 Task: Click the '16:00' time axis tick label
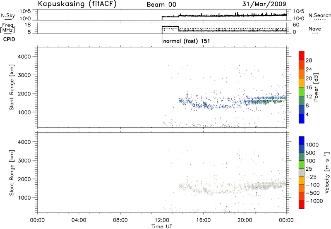pyautogui.click(x=203, y=220)
